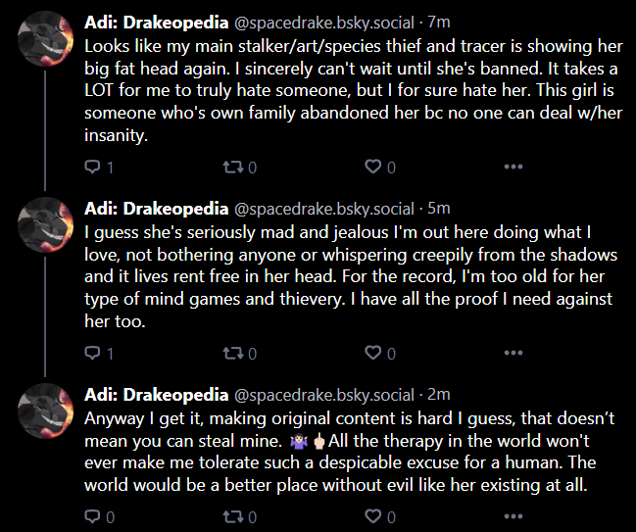Reply to the second post from 5m ago
Image resolution: width=636 pixels, height=532 pixels.
pyautogui.click(x=99, y=353)
